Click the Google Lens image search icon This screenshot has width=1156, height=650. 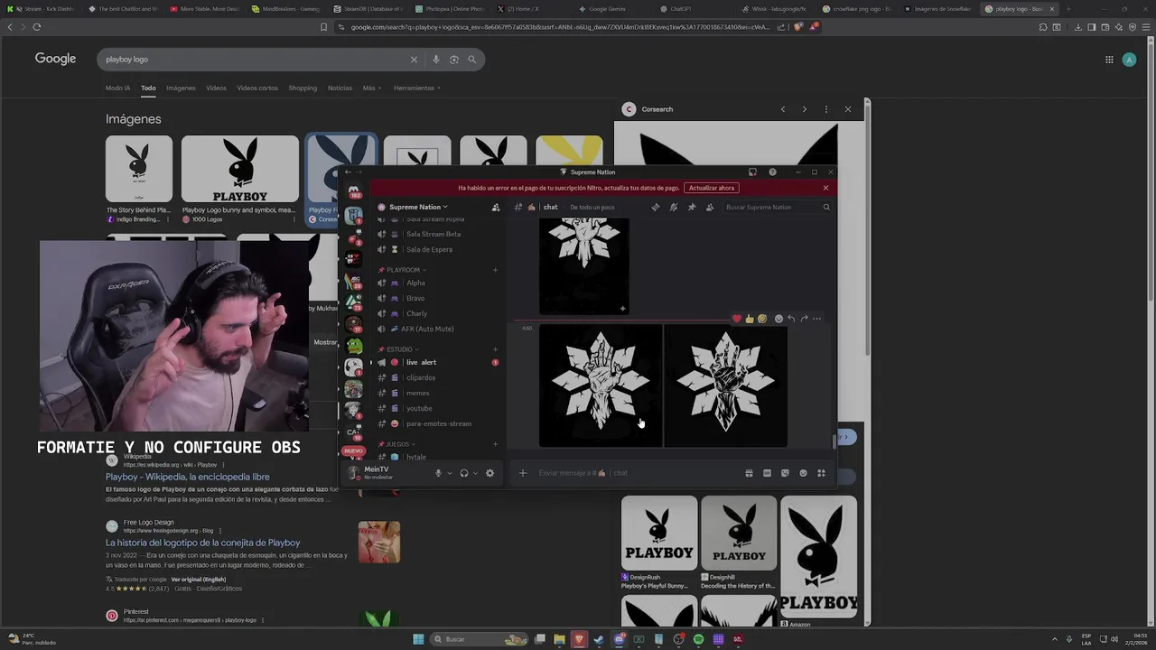click(x=454, y=60)
